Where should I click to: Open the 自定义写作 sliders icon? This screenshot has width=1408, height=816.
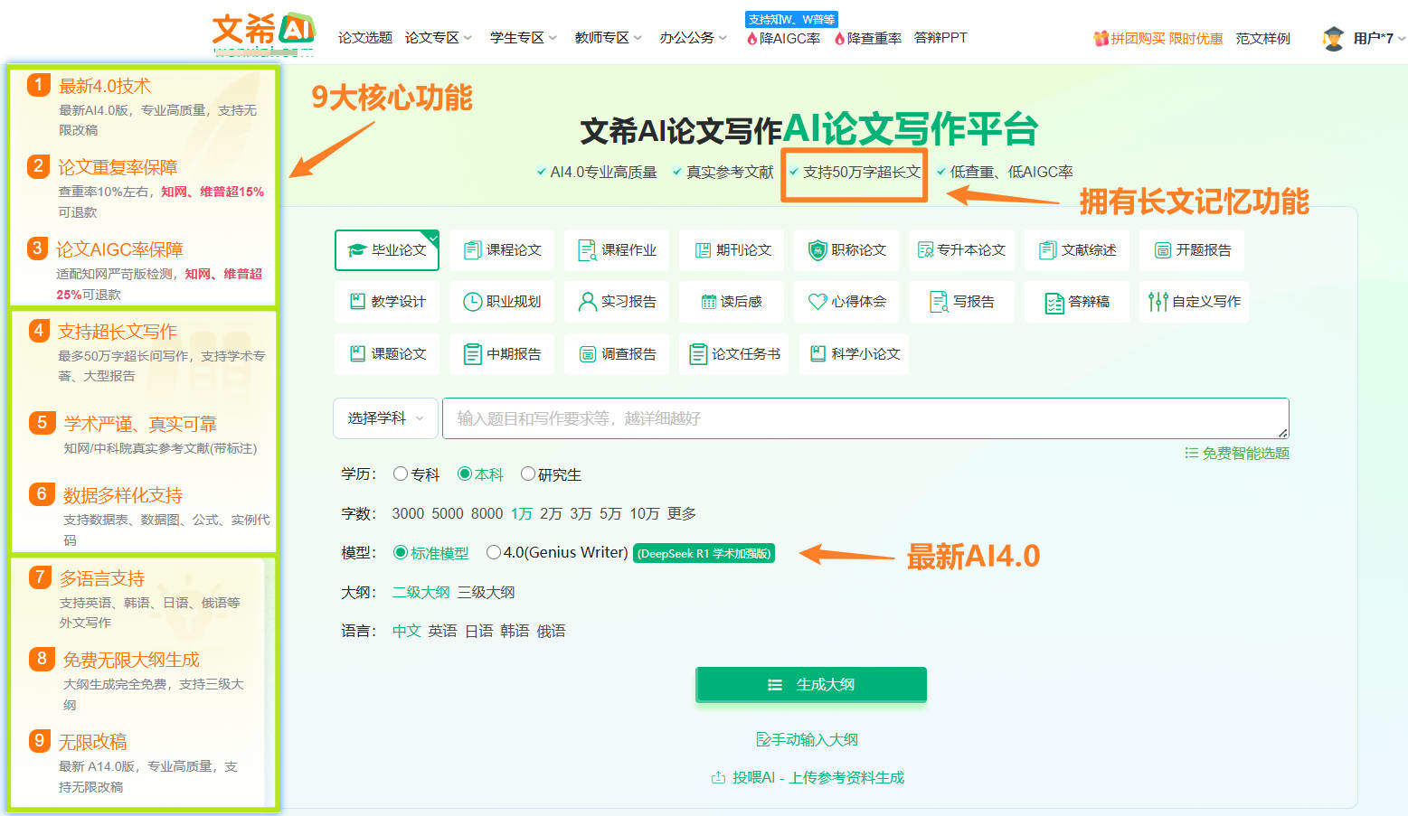1157,302
